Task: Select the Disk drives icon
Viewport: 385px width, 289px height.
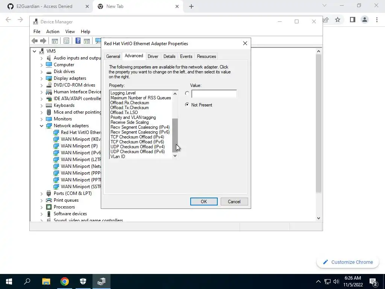Action: pyautogui.click(x=49, y=71)
